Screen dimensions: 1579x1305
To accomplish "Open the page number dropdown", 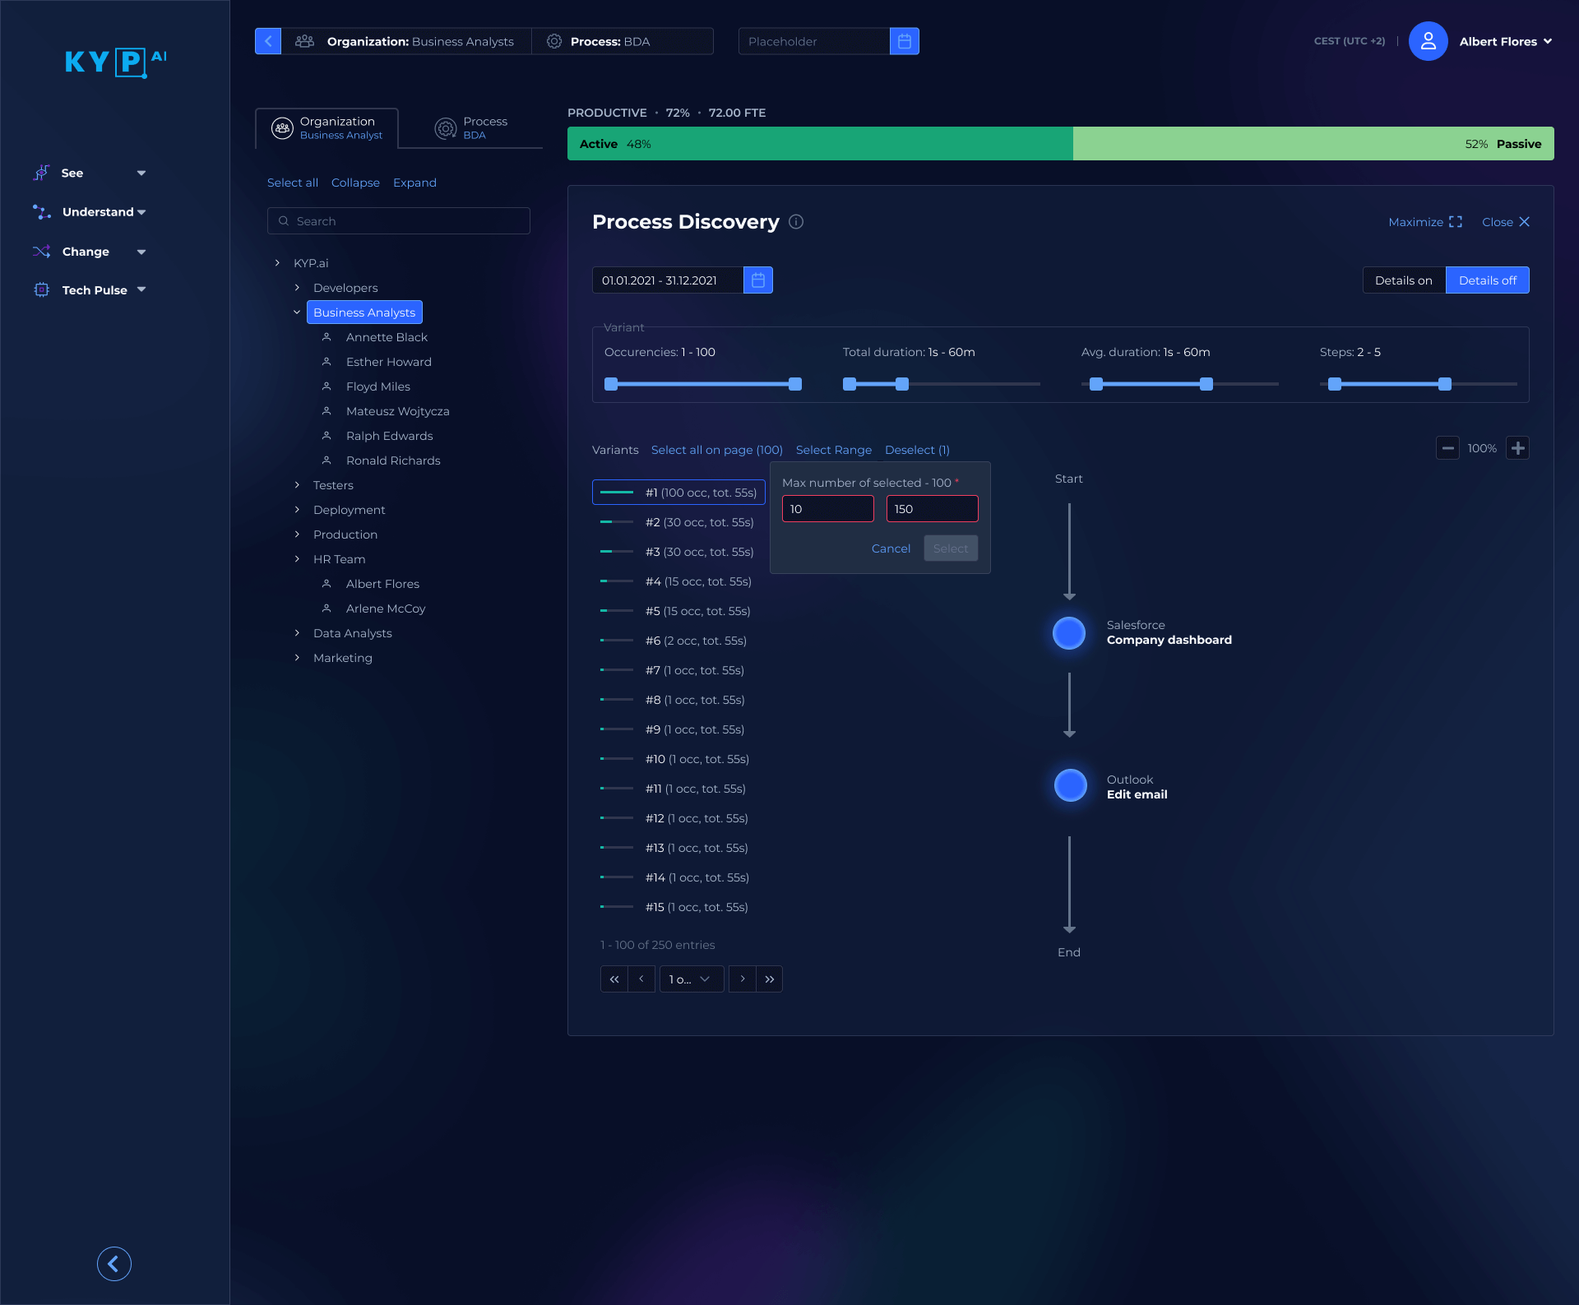I will [691, 979].
